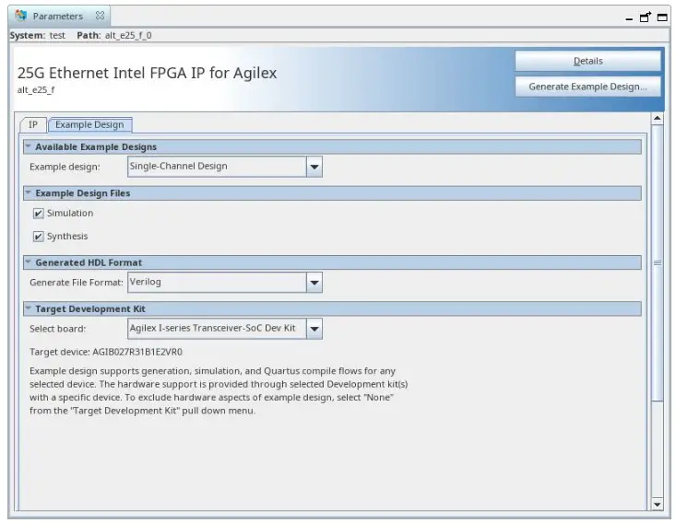Collapse the Target Development Kit section

point(29,308)
